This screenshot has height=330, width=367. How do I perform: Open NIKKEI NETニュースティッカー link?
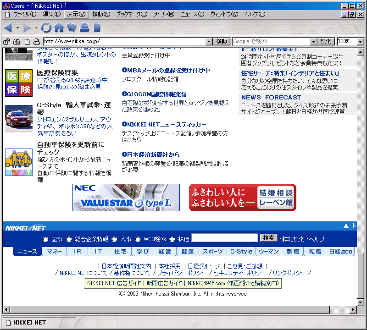[164, 124]
